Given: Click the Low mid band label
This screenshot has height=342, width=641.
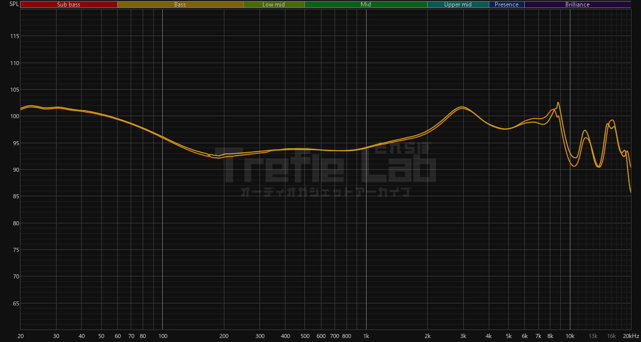Looking at the screenshot, I should (x=274, y=5).
